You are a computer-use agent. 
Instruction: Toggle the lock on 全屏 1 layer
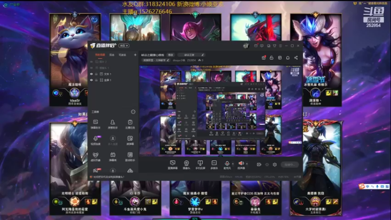(x=96, y=80)
